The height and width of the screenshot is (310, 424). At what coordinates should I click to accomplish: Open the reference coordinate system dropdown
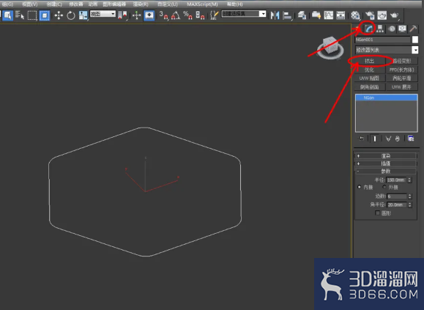[103, 14]
